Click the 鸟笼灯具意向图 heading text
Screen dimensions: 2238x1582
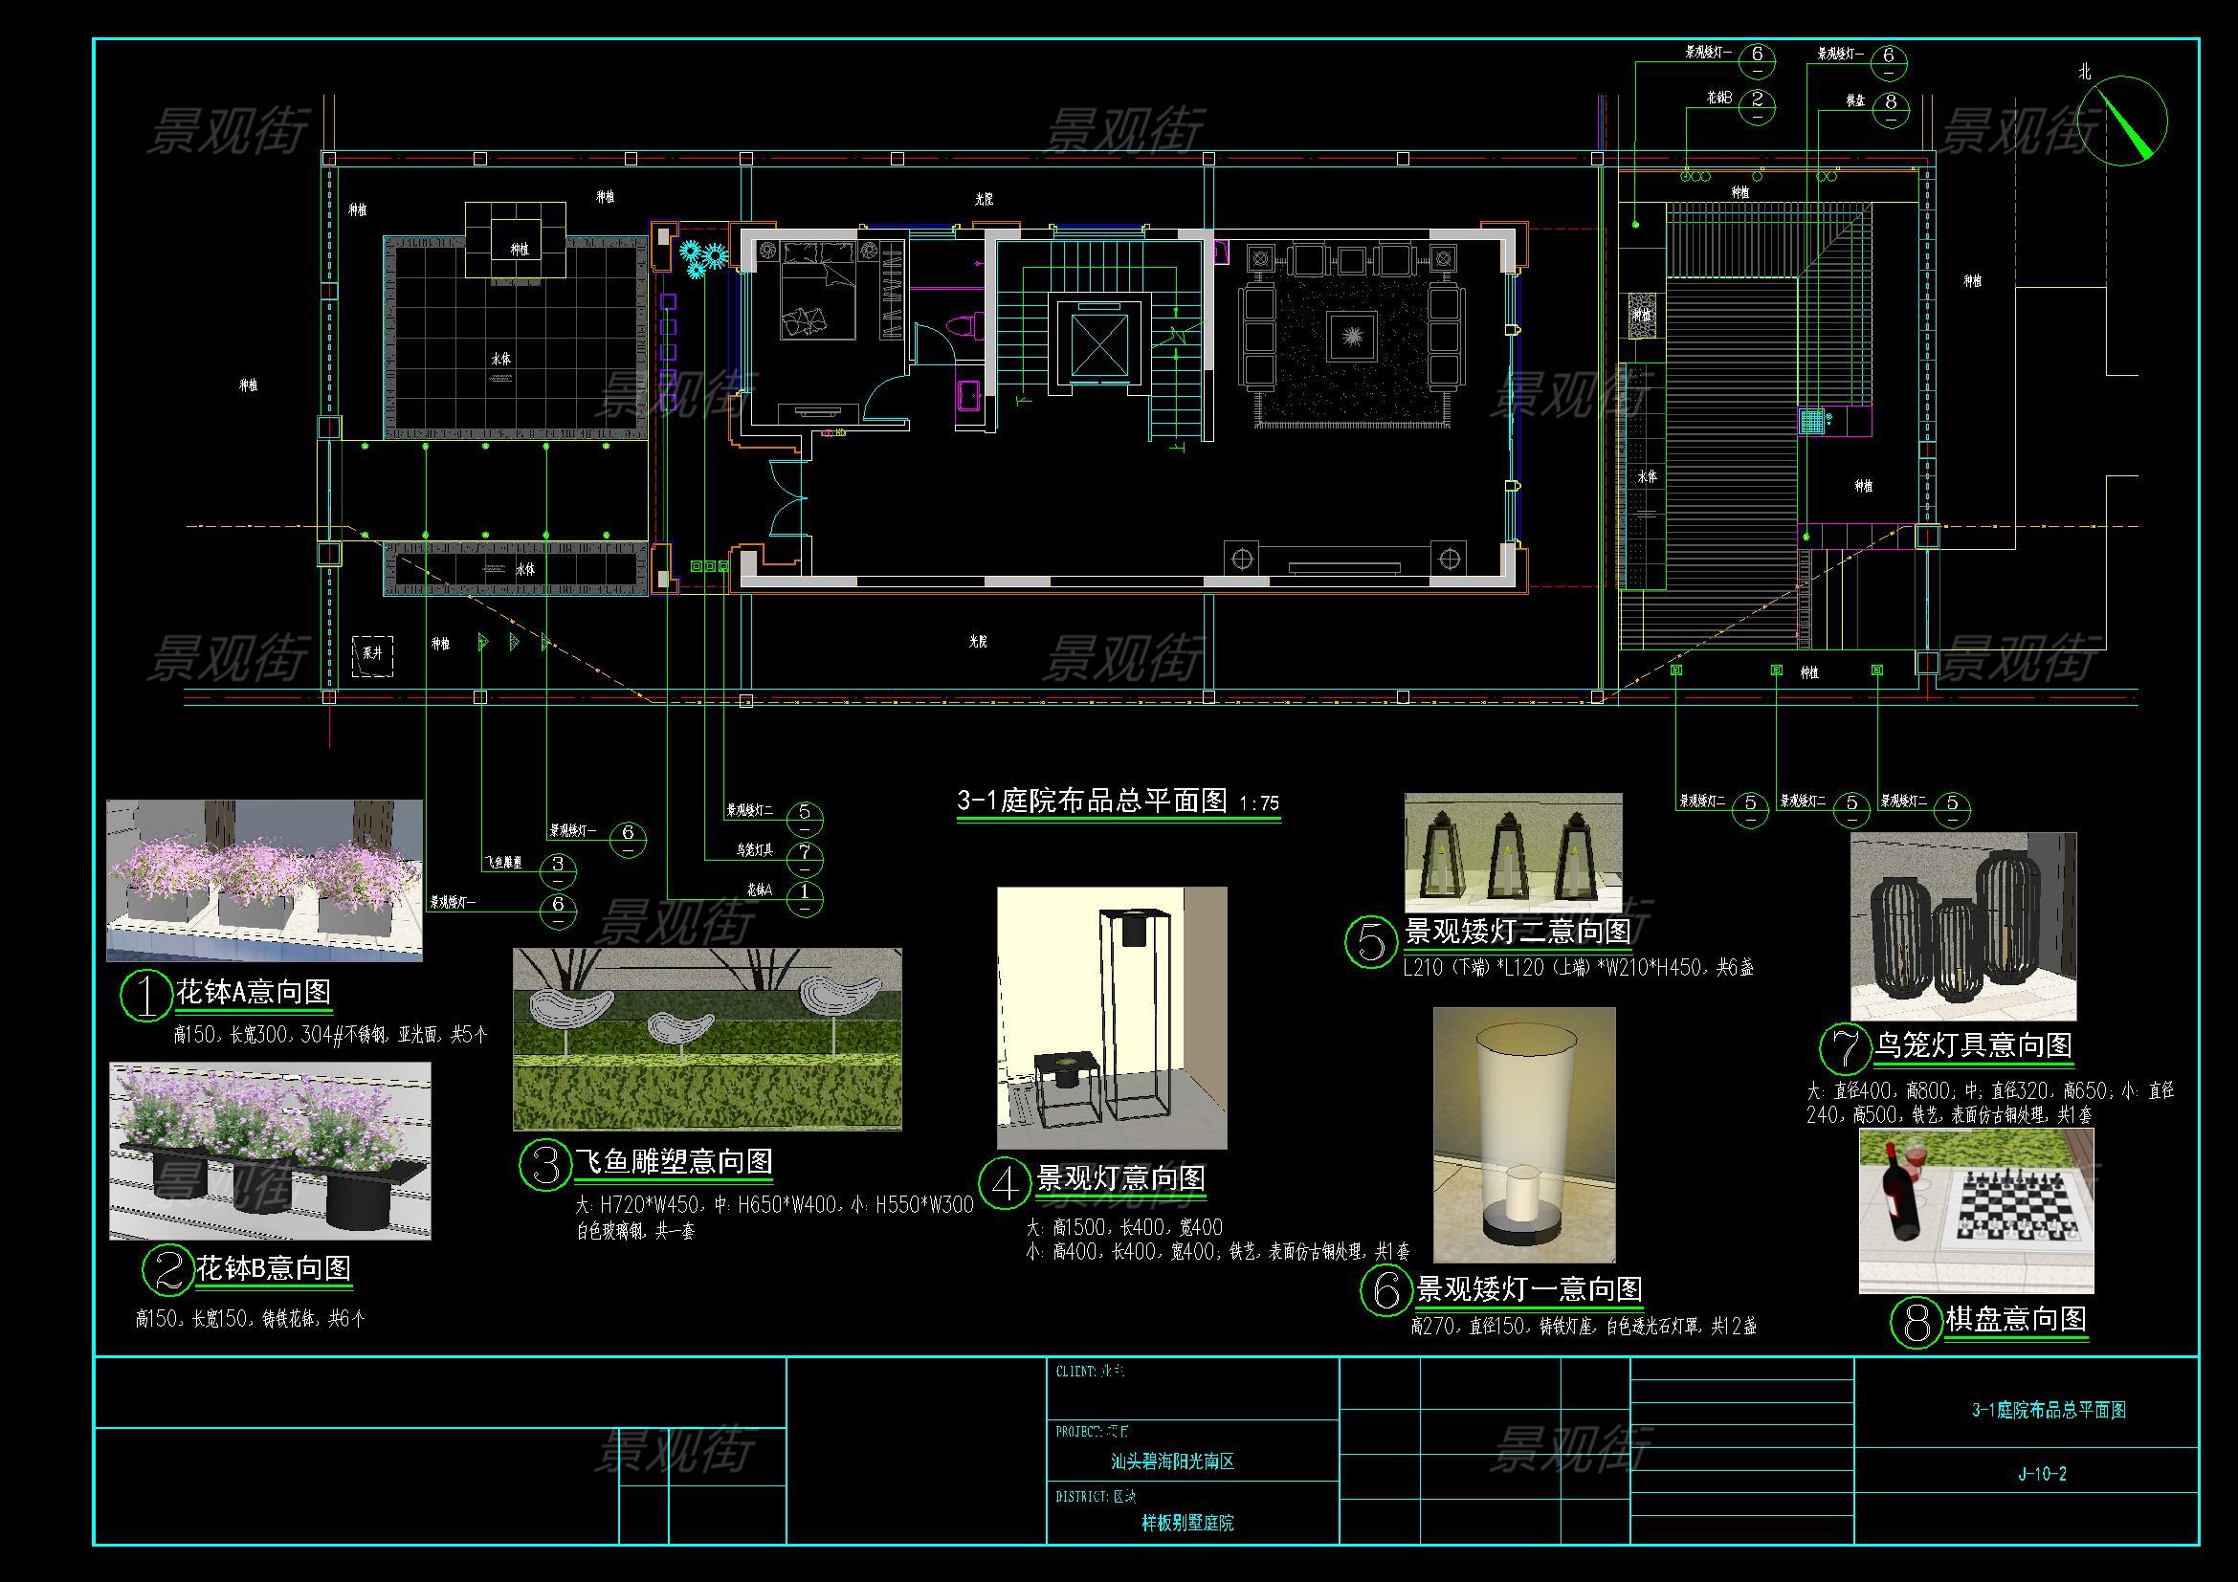click(x=1973, y=1045)
